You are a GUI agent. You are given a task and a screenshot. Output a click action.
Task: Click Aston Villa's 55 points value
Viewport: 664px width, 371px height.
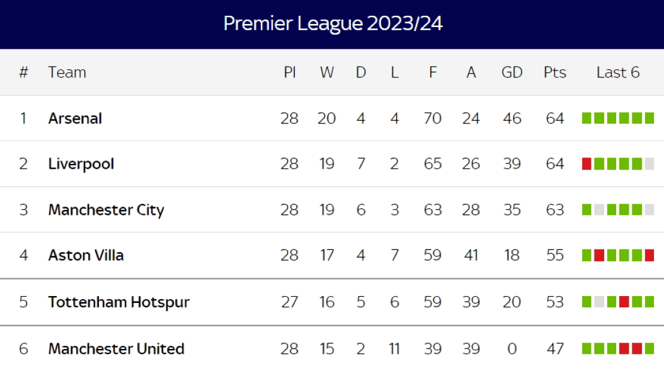coord(554,255)
